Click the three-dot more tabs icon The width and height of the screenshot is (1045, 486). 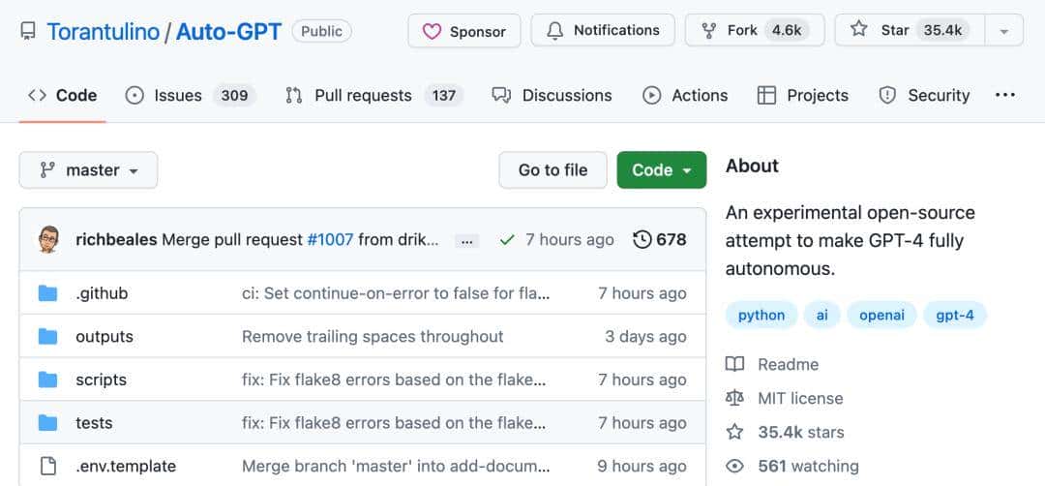click(1005, 95)
